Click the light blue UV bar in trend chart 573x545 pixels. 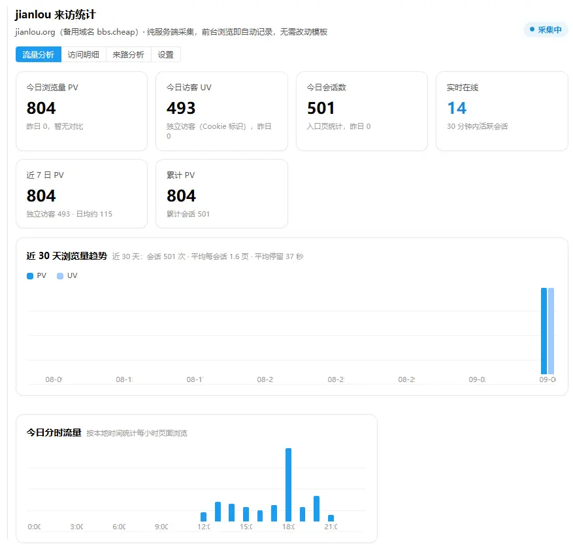551,331
